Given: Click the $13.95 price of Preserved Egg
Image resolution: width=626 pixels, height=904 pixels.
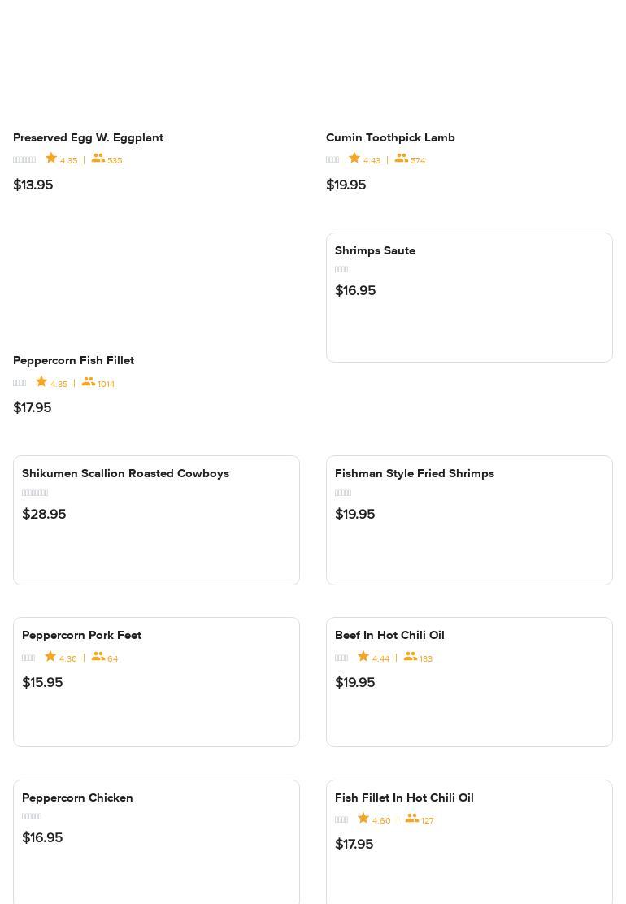Looking at the screenshot, I should coord(33,185).
